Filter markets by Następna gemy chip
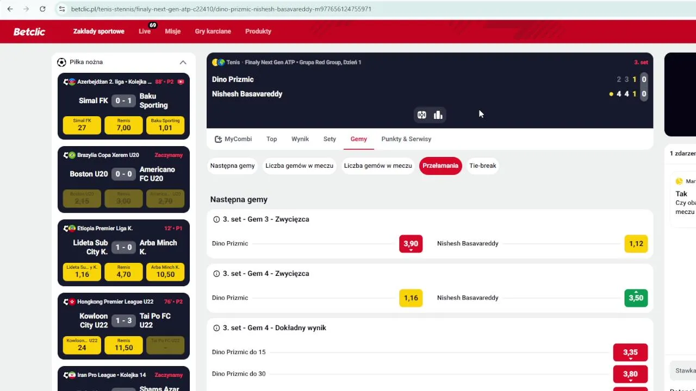696x391 pixels. 232,166
